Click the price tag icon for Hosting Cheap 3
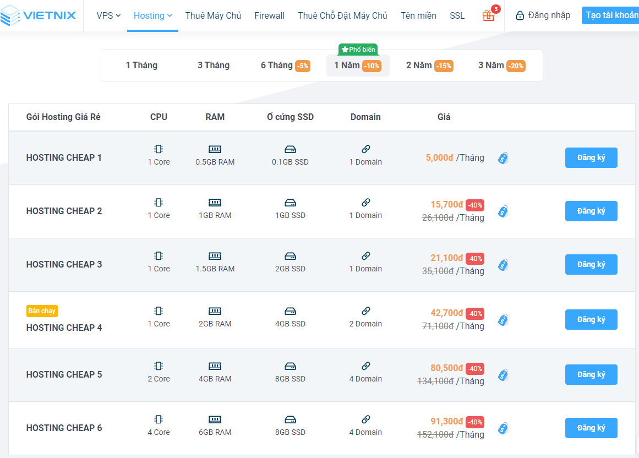The width and height of the screenshot is (639, 458). point(503,264)
